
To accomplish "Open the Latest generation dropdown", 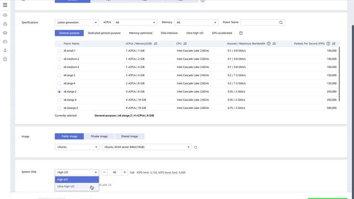I will [x=77, y=22].
